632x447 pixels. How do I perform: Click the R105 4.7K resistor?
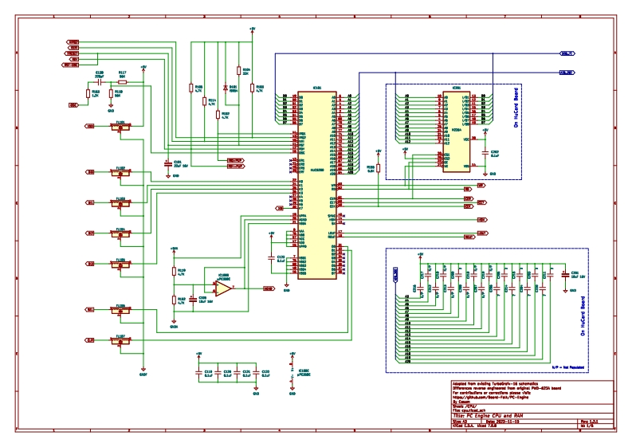coord(191,89)
